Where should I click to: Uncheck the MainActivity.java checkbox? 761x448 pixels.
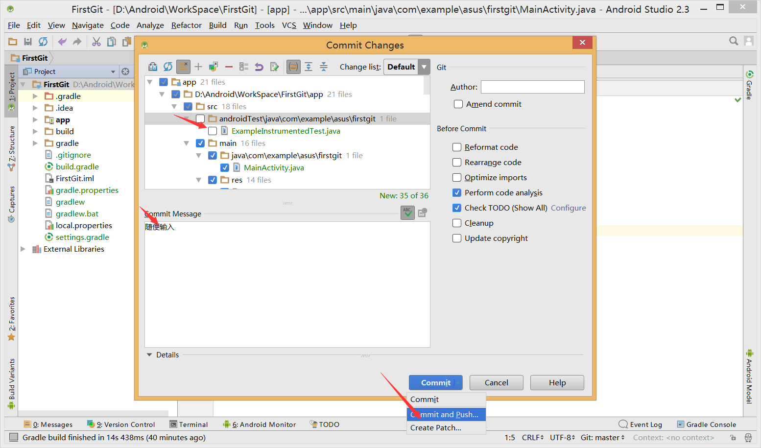coord(225,168)
